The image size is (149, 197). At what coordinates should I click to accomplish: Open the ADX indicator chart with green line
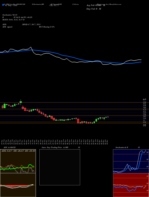(x=18, y=161)
